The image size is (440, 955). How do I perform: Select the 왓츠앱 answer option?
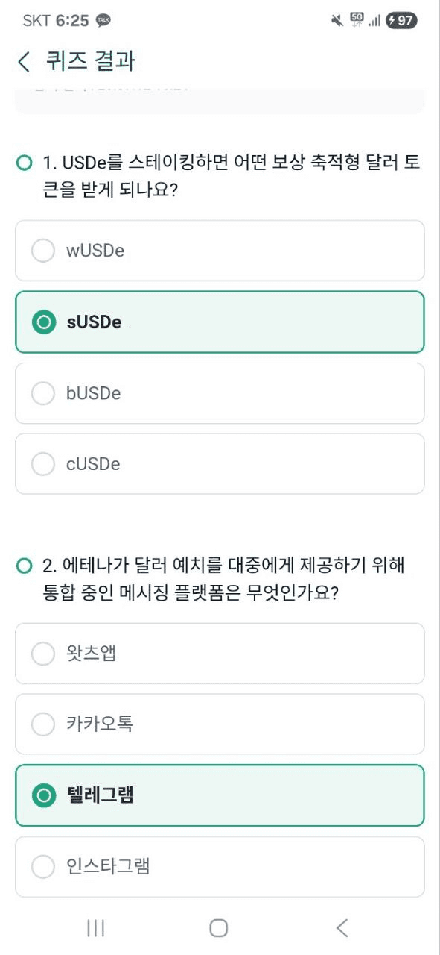[x=220, y=654]
